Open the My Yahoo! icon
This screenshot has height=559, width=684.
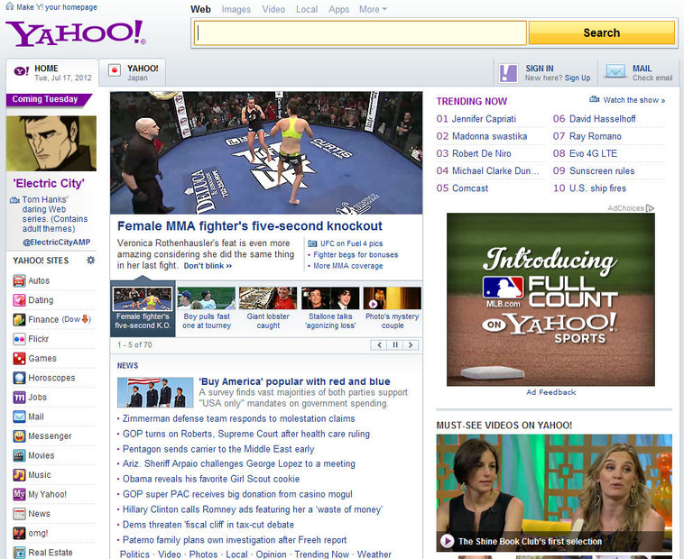coord(19,494)
